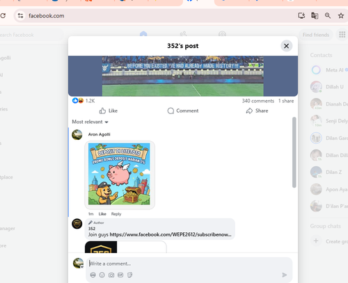
Task: Close the 352's post dialog
Action: pyautogui.click(x=286, y=46)
